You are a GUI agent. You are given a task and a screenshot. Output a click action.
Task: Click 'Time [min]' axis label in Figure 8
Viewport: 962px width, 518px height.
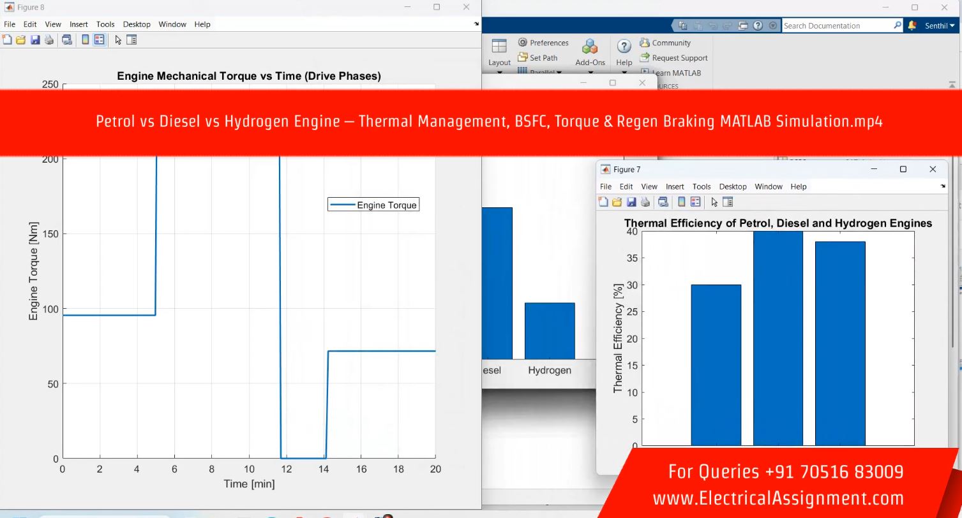249,484
